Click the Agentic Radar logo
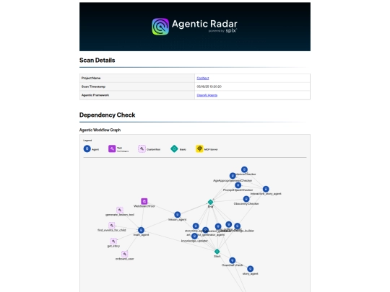Screen dimensions: 390x292 [160, 27]
